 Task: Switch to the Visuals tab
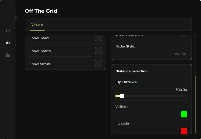(x=37, y=25)
